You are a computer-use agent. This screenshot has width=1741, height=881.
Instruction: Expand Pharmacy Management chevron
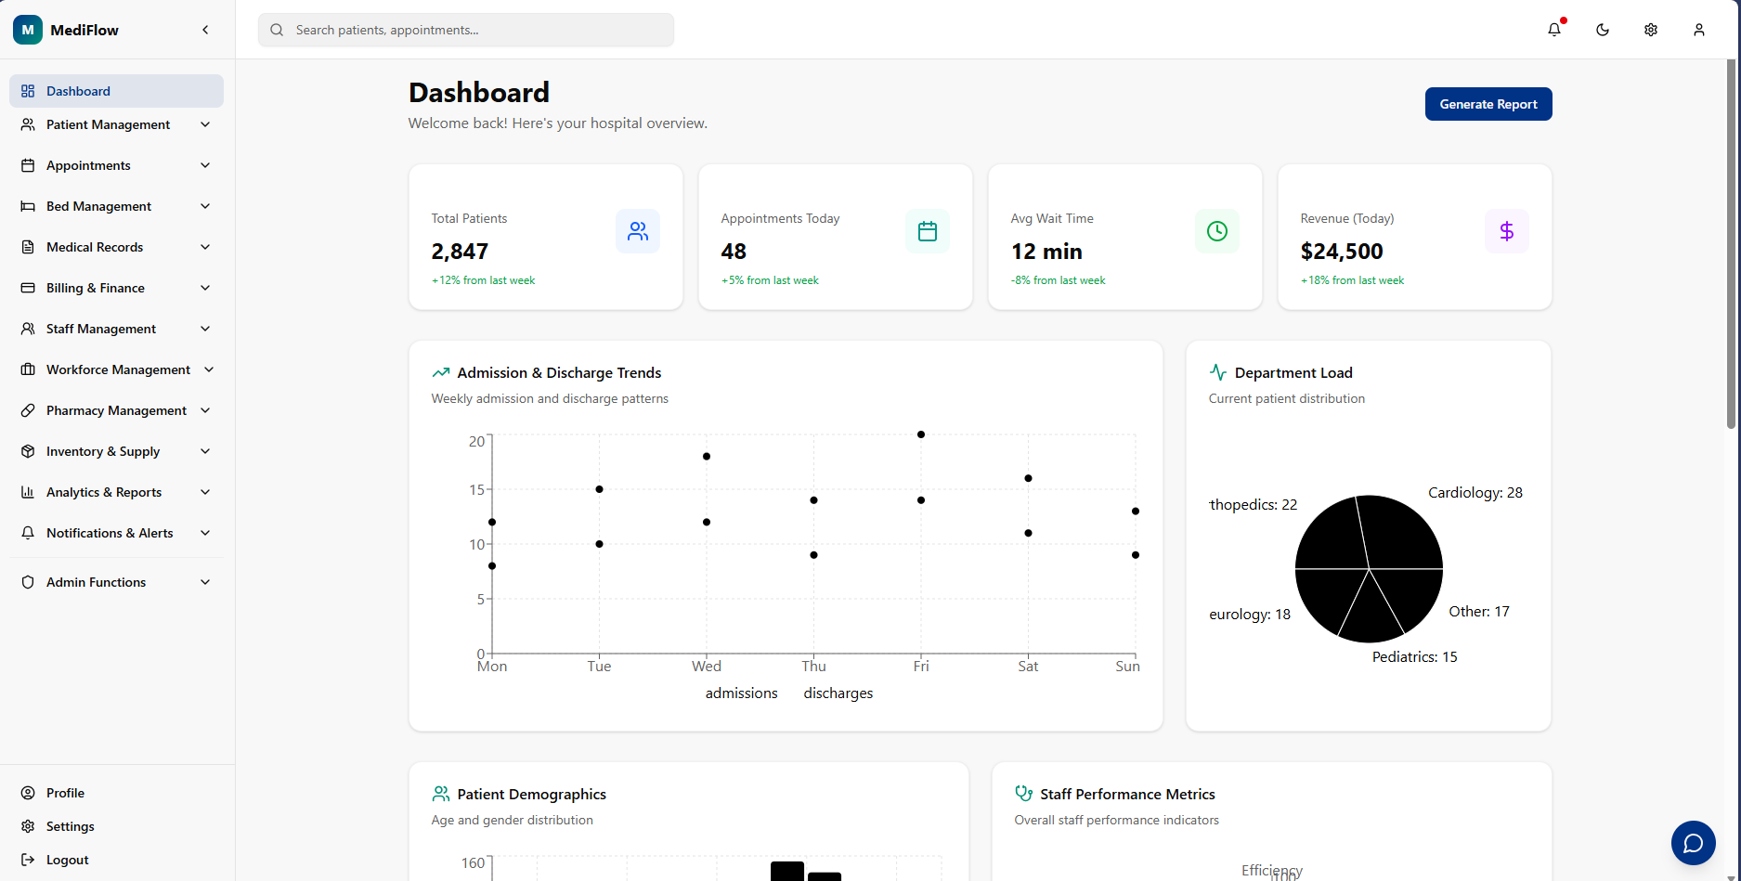pos(205,410)
